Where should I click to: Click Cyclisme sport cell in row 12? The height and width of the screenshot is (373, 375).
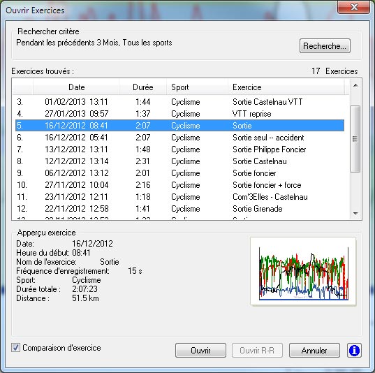(185, 209)
